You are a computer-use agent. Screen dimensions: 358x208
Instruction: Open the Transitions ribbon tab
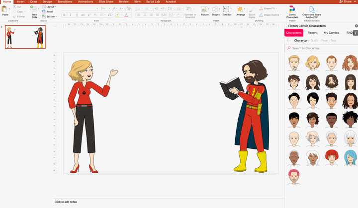tap(65, 1)
